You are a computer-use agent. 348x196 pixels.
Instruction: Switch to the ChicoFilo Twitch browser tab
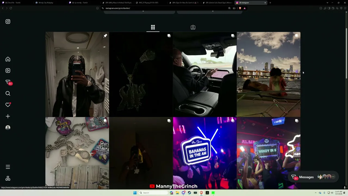[x=16, y=3]
